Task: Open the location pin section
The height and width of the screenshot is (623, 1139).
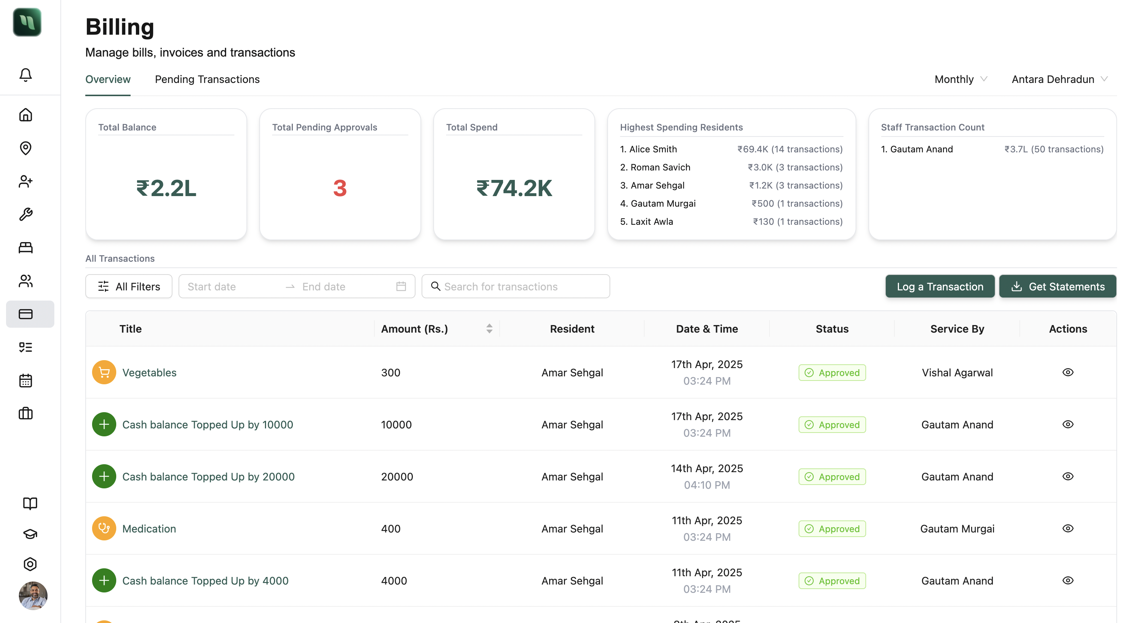Action: click(25, 148)
